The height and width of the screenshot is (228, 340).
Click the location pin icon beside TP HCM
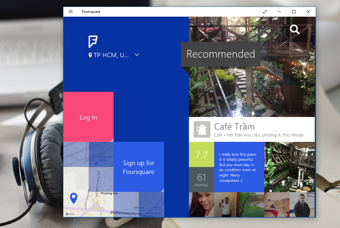click(x=90, y=55)
